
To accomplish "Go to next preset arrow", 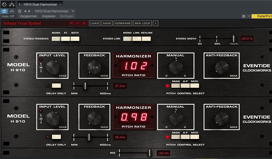I will (x=29, y=11).
